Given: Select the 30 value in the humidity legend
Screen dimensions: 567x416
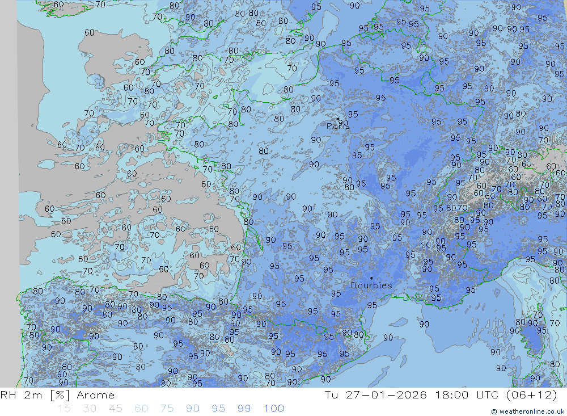Looking at the screenshot, I should tap(90, 409).
